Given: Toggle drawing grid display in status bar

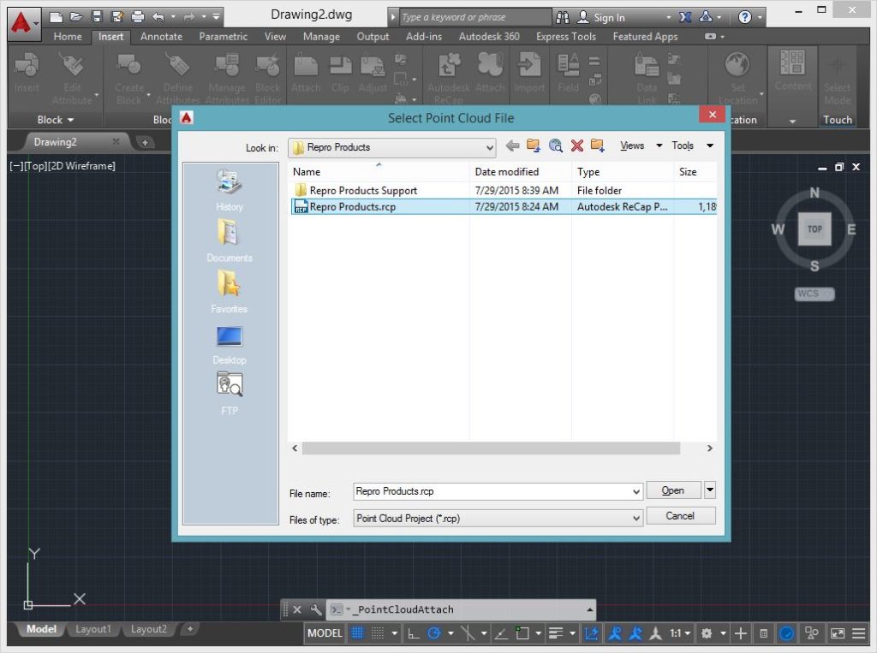Looking at the screenshot, I should tap(357, 633).
